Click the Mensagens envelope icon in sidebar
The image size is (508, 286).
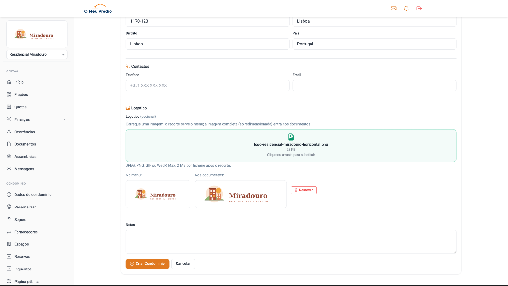(x=9, y=169)
